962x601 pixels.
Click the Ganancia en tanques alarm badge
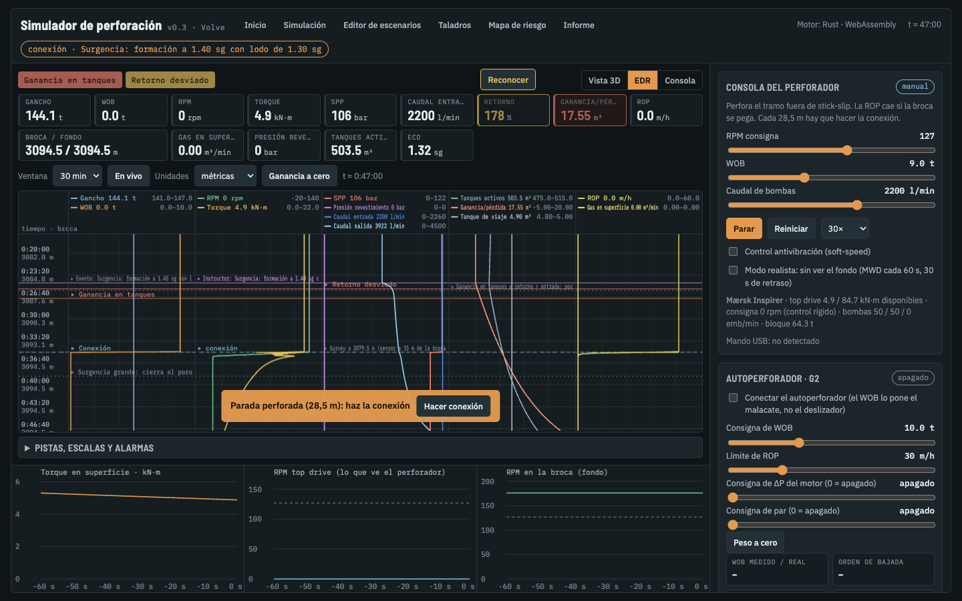(x=70, y=80)
